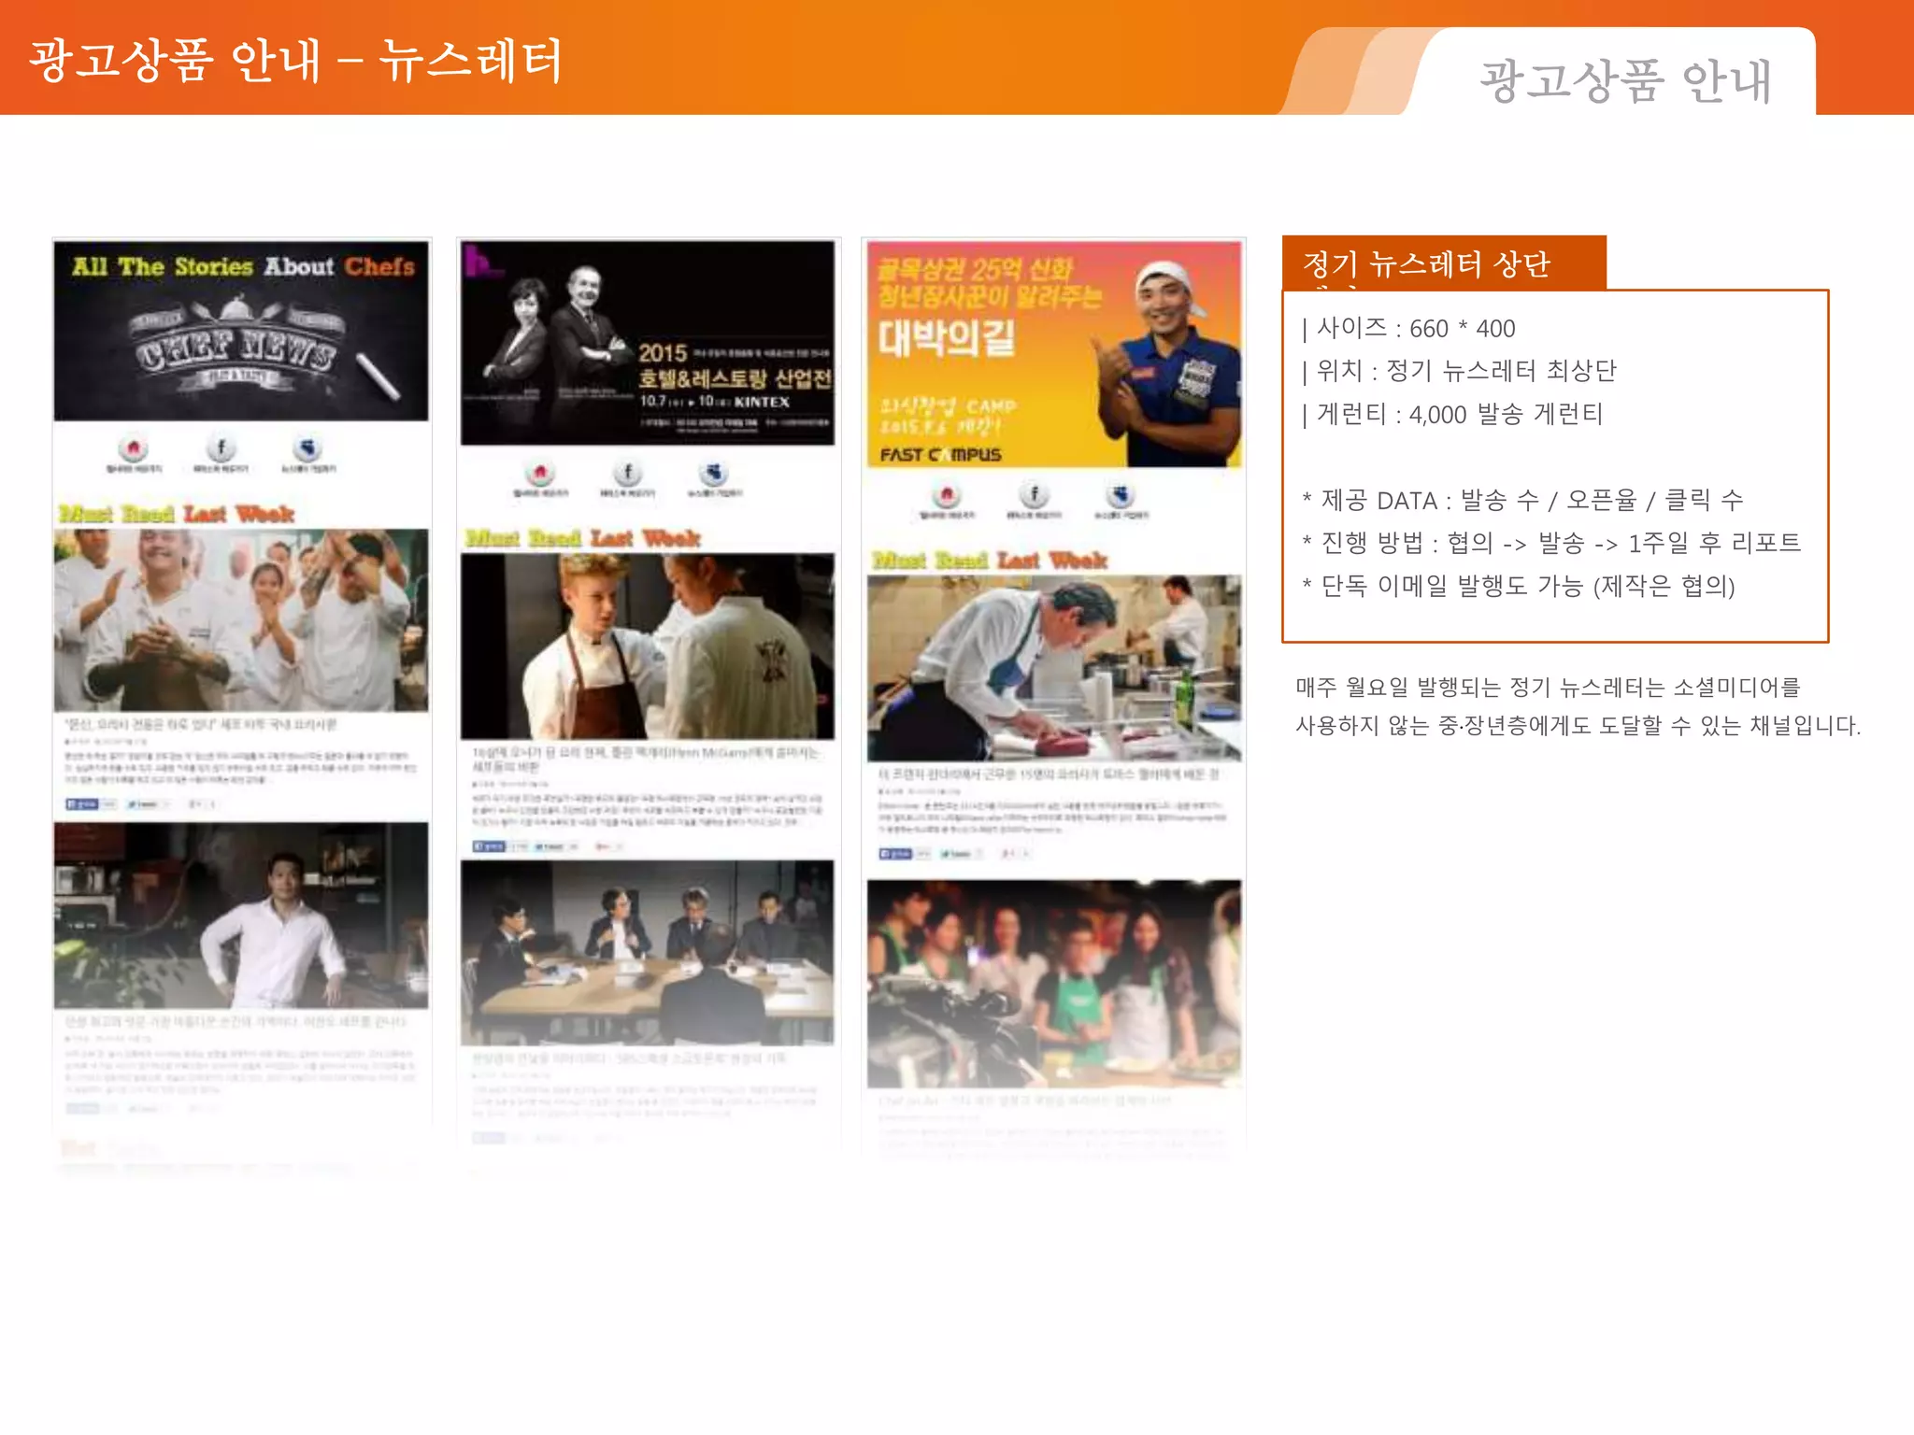Click subscribe icon in middle KINTEX newsletter
The image size is (1914, 1435).
(x=714, y=472)
